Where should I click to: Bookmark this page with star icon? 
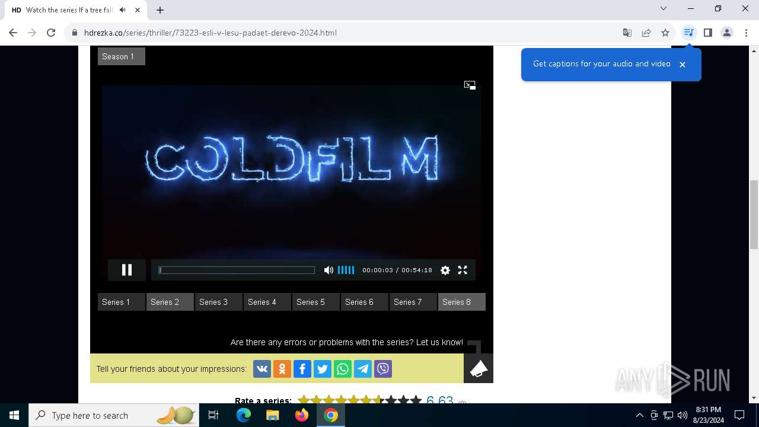[665, 33]
